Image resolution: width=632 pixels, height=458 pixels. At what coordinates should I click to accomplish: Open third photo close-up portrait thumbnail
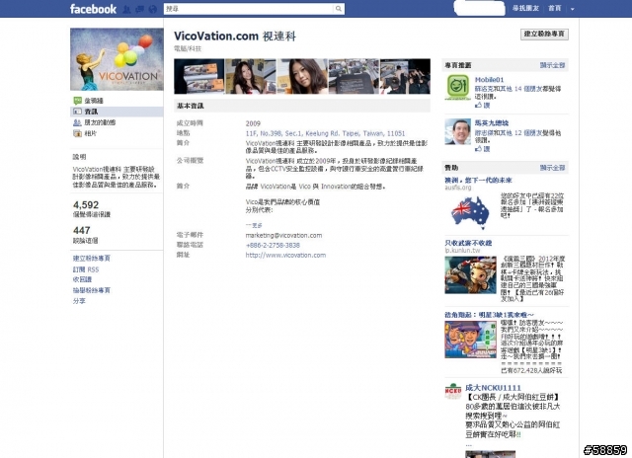tap(302, 76)
